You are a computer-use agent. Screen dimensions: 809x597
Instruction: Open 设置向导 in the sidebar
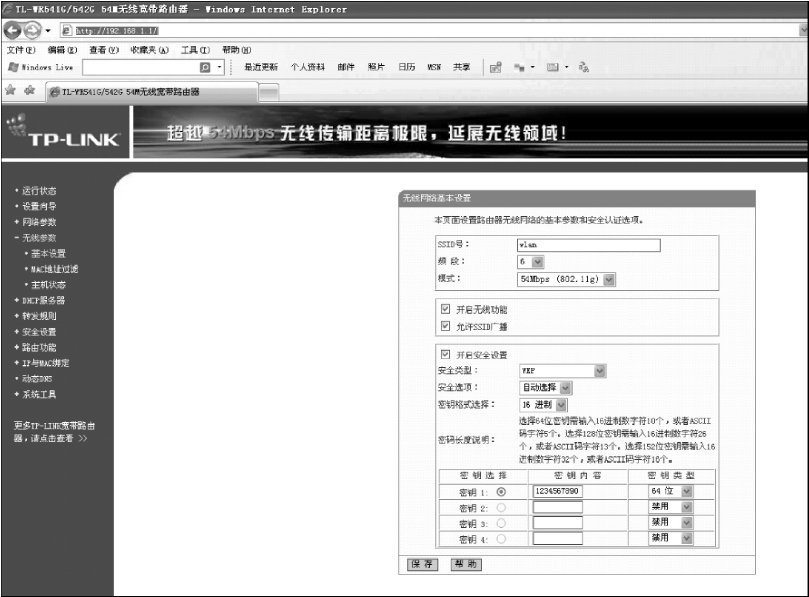pyautogui.click(x=39, y=206)
